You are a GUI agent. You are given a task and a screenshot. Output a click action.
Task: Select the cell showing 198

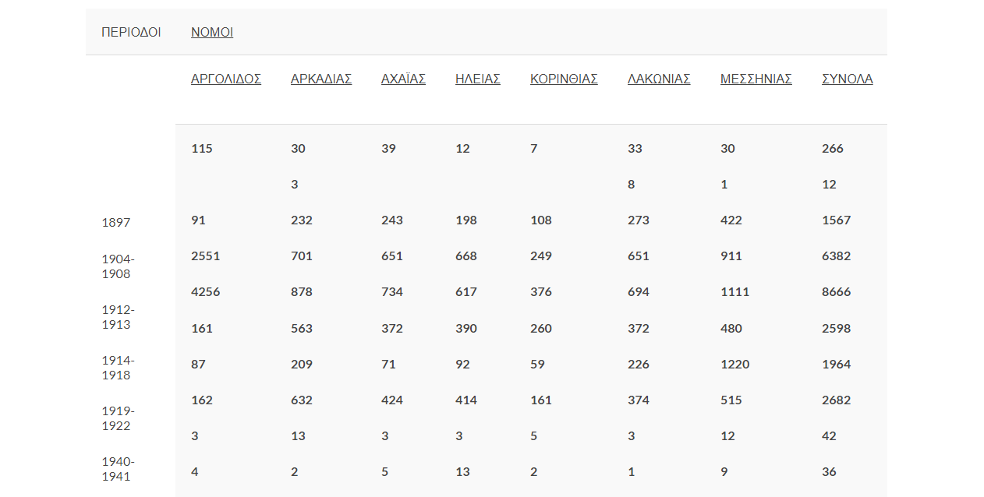[466, 220]
